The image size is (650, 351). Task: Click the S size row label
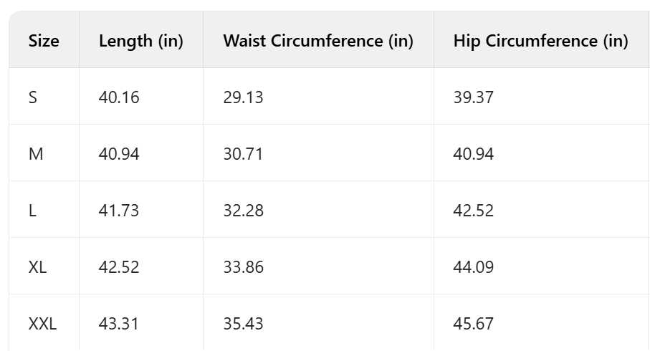(33, 97)
